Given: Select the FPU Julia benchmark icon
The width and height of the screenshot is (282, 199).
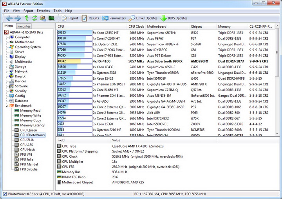Looking at the screenshot, I should (x=17, y=160).
